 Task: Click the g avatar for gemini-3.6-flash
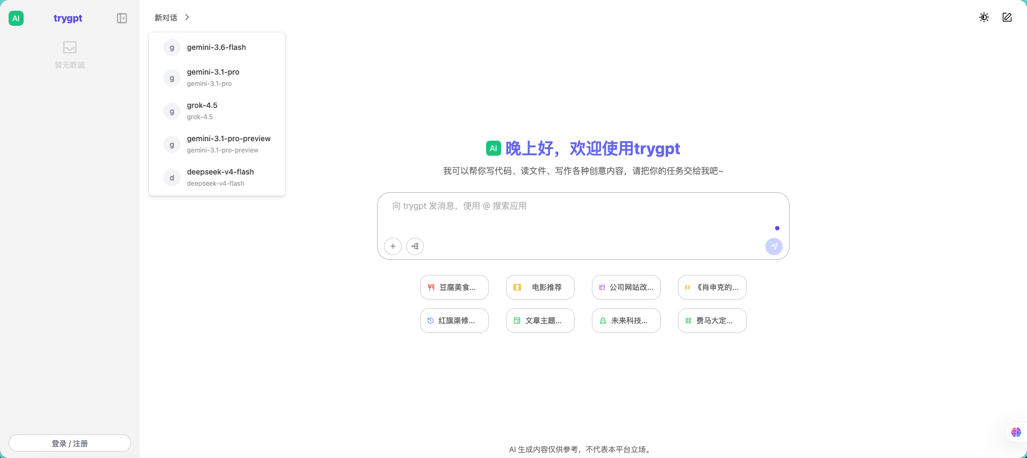[172, 47]
